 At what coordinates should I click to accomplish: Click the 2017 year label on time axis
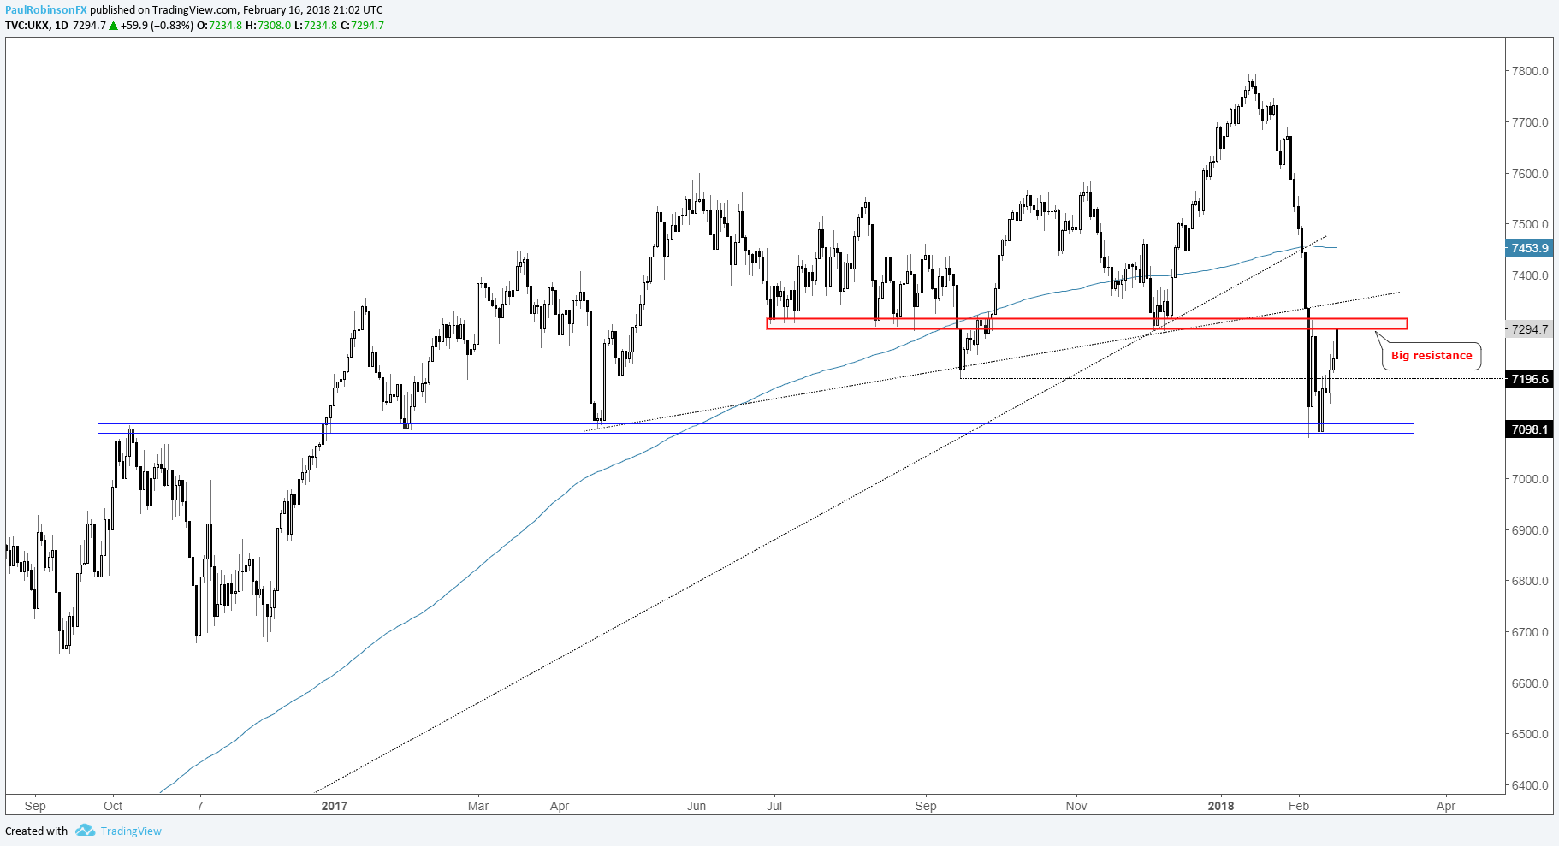tap(335, 806)
